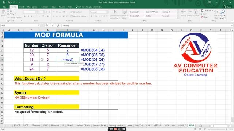
Task: Open the Lookup Vector sheet tab
Action: click(x=116, y=126)
